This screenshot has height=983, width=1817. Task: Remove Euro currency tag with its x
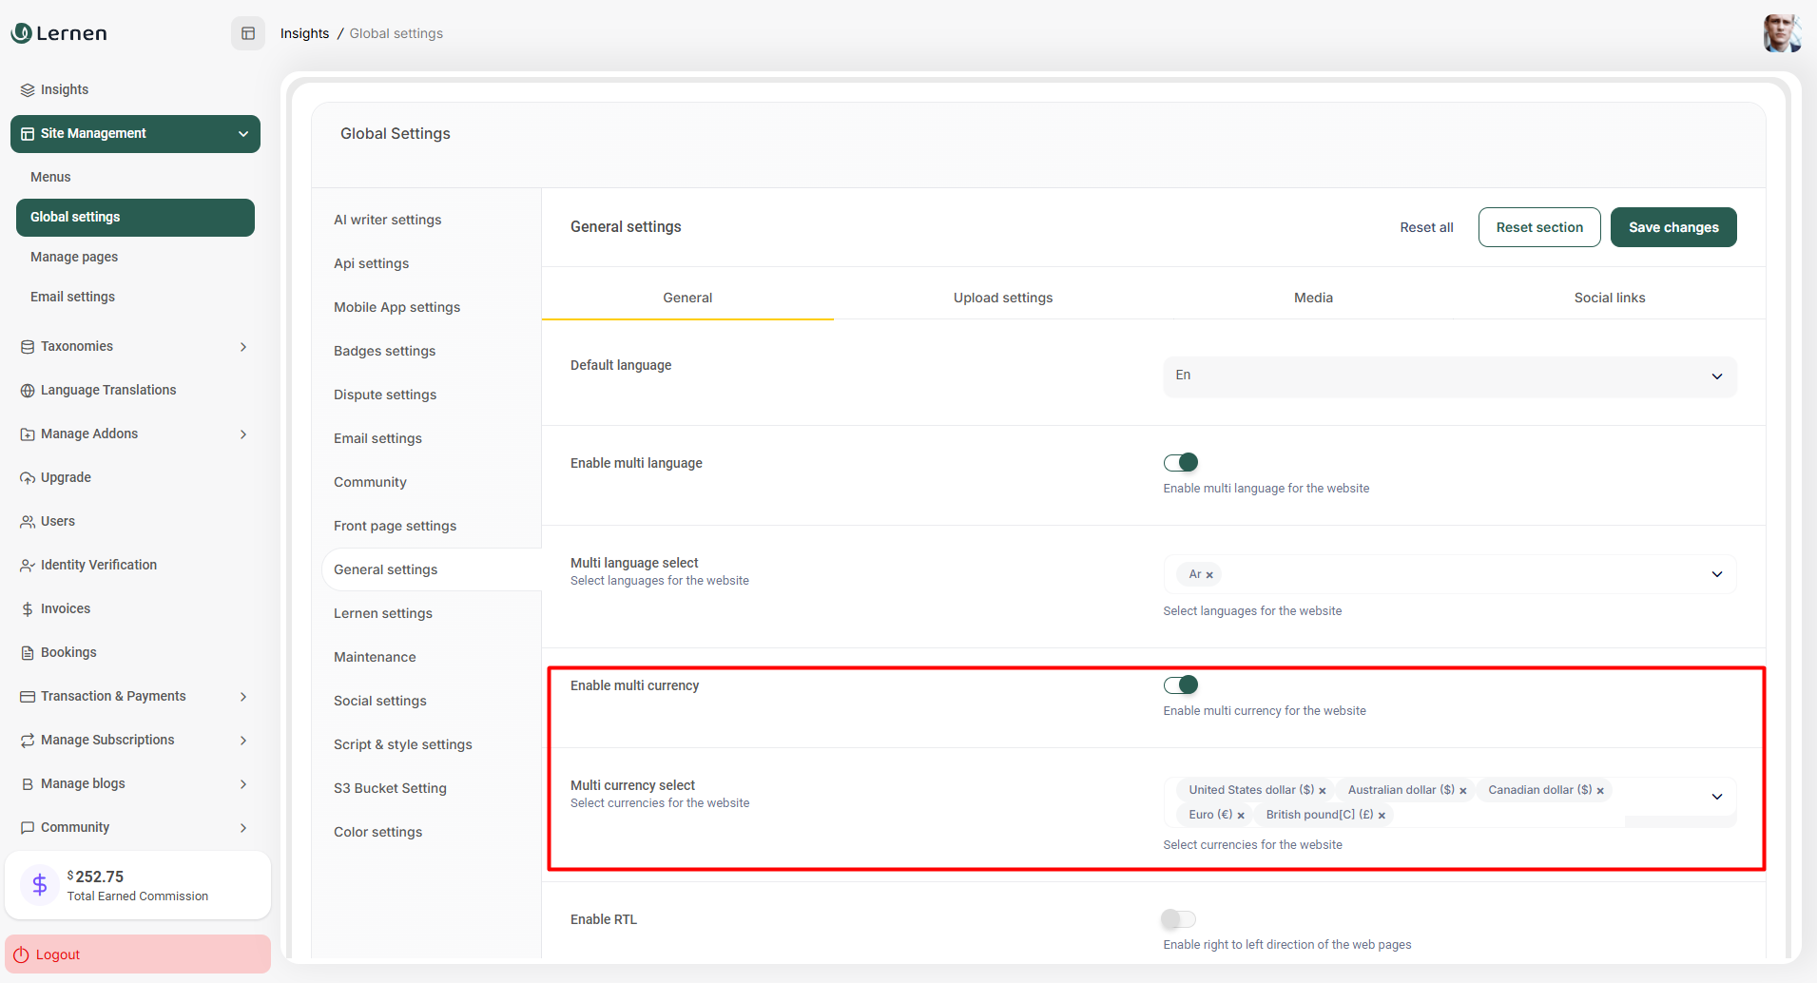pyautogui.click(x=1241, y=816)
